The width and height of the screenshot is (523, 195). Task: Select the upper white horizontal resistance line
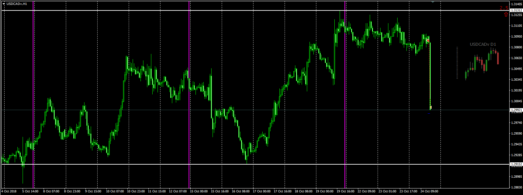click(x=255, y=10)
